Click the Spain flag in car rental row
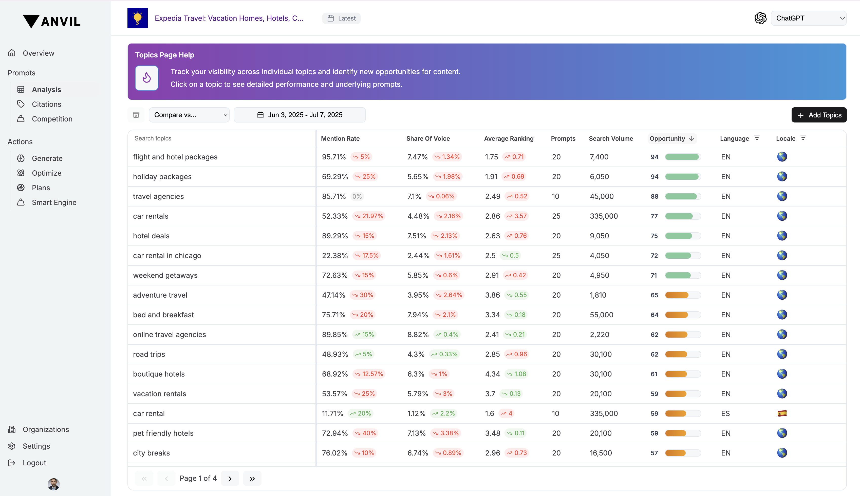 (782, 414)
